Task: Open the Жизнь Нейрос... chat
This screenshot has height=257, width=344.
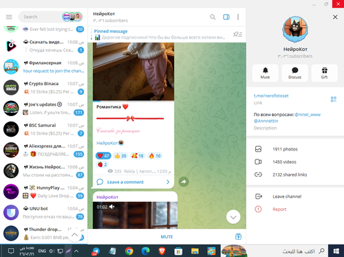Action: coord(43,171)
